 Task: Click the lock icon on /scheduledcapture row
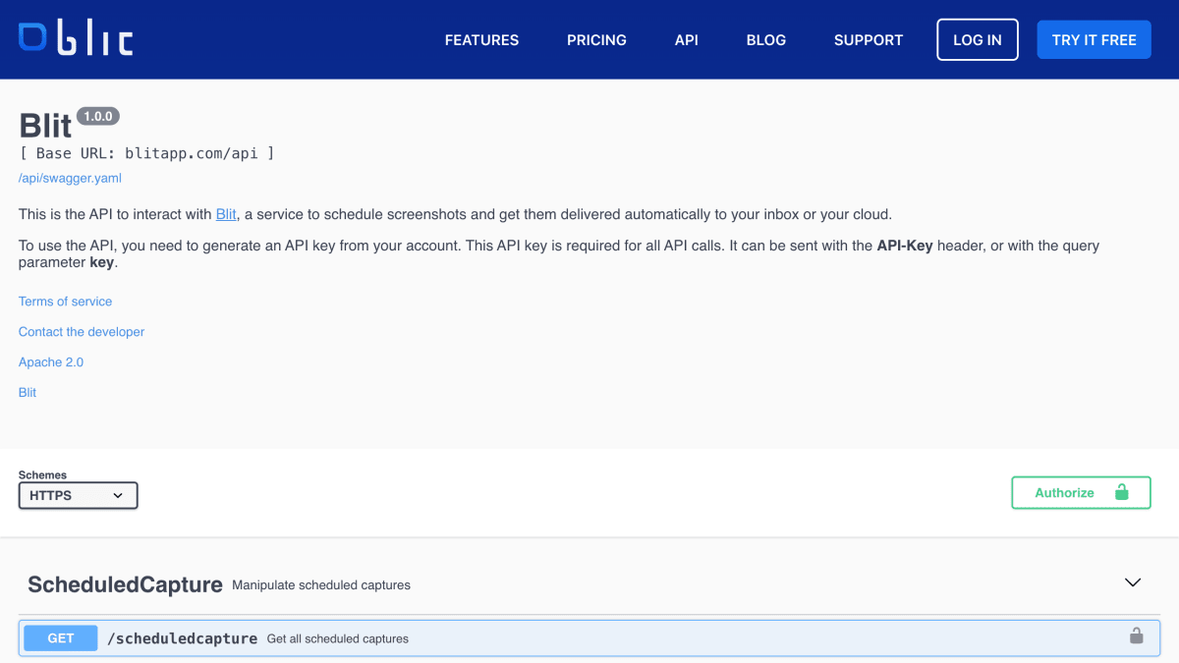click(1136, 636)
